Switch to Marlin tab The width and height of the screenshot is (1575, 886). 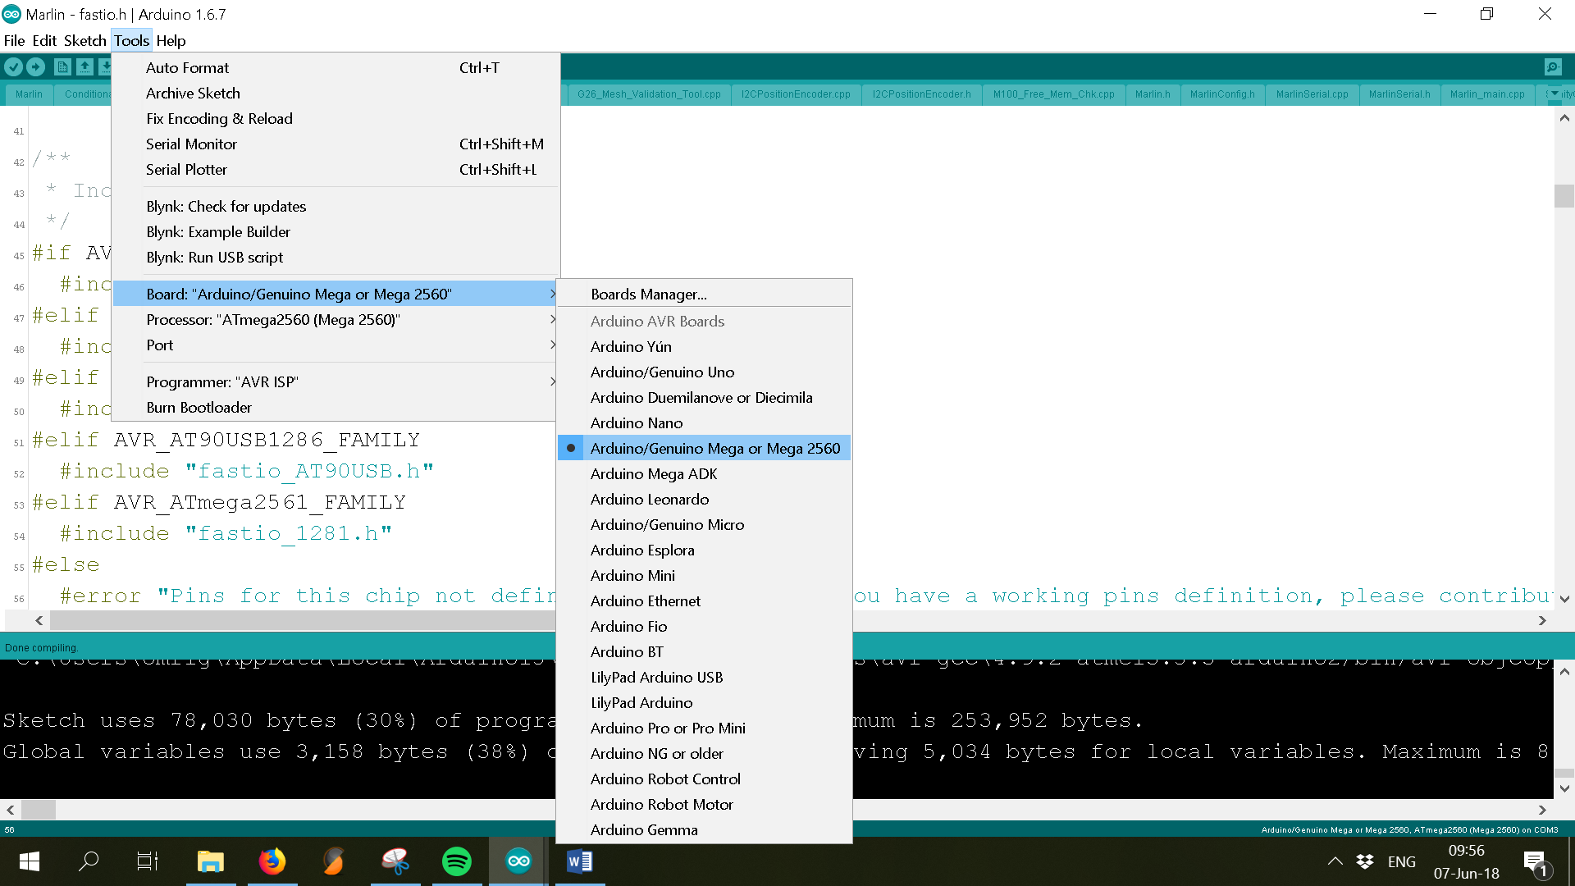[29, 94]
